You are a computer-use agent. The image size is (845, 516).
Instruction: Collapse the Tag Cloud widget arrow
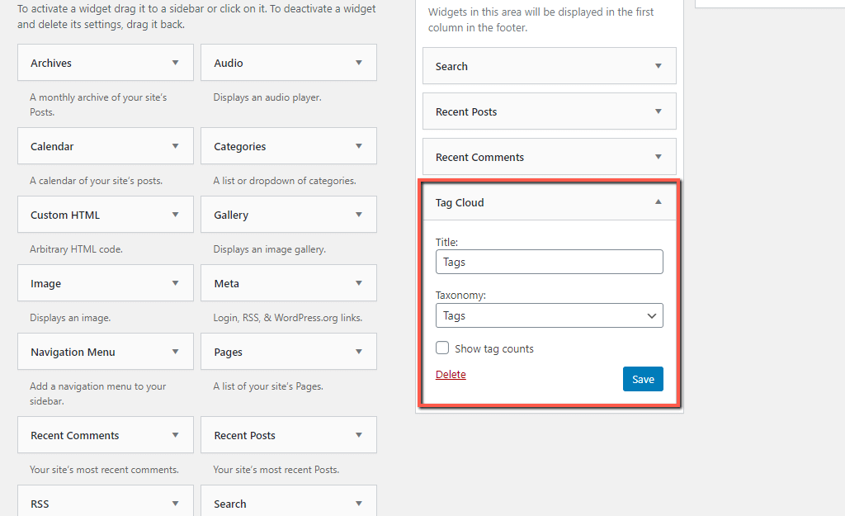click(x=658, y=202)
